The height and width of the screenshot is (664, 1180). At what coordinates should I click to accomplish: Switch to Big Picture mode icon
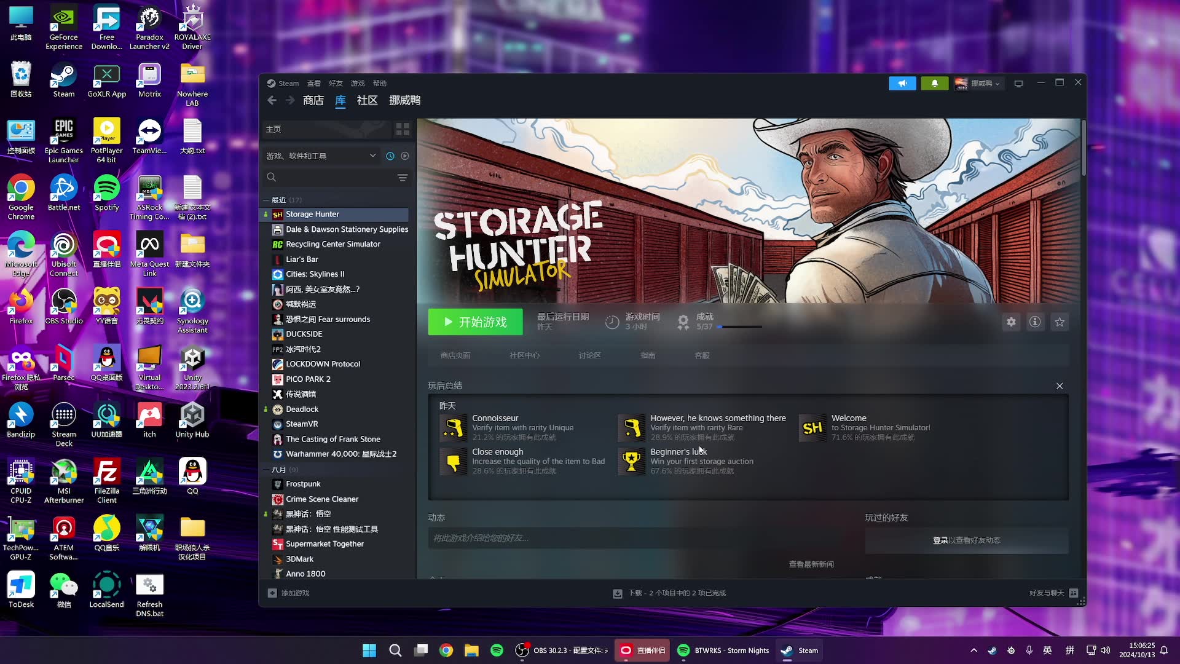[1018, 84]
